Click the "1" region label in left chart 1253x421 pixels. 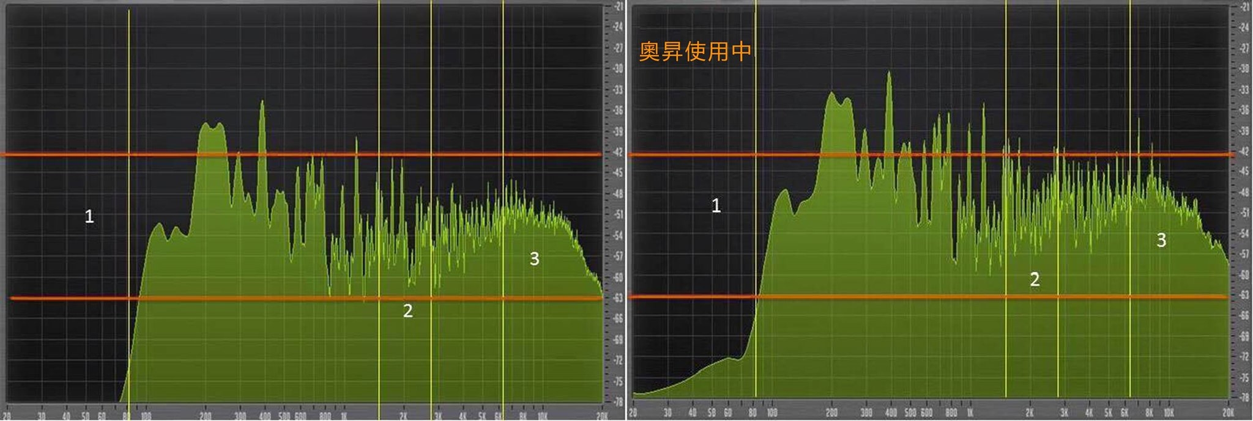pos(89,216)
